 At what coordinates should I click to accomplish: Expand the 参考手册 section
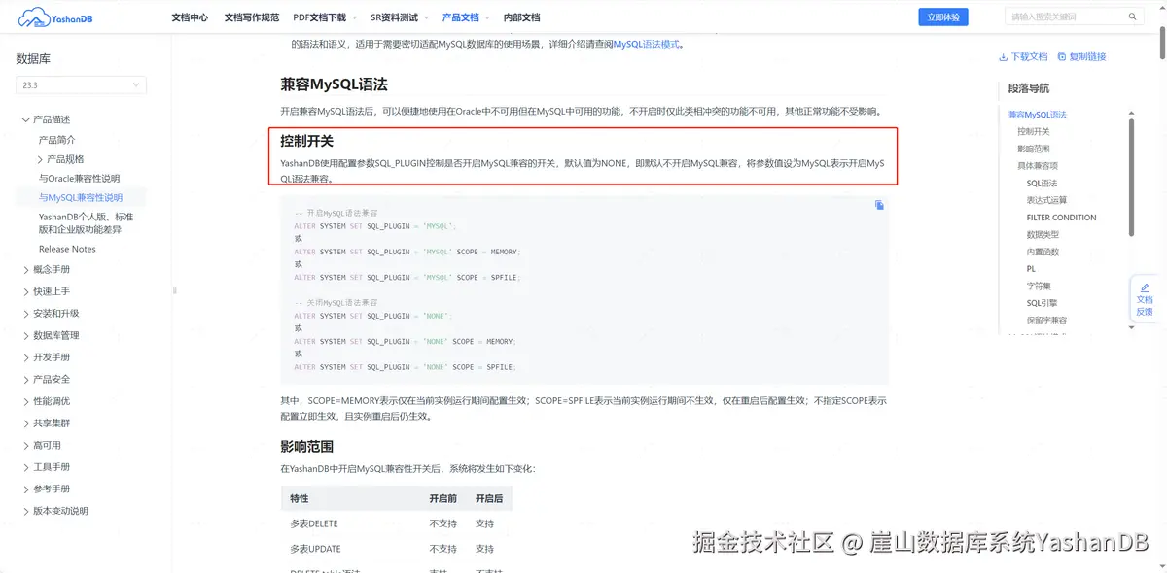tap(26, 489)
